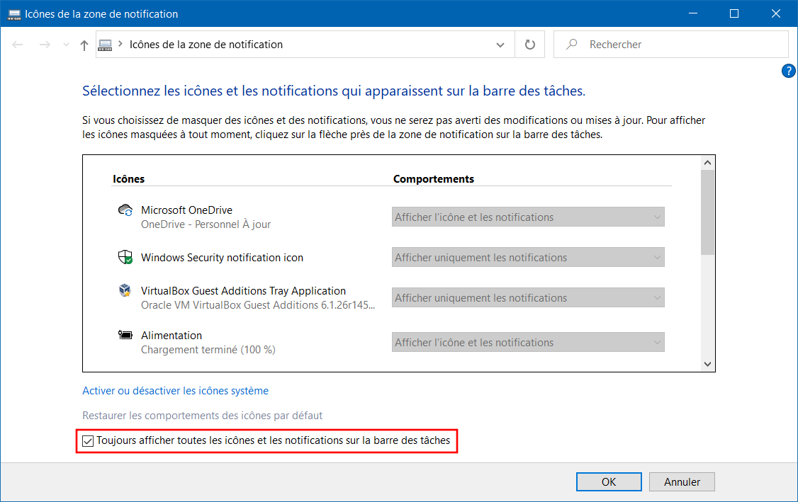Open Microsoft OneDrive behavior dropdown
The width and height of the screenshot is (798, 502).
[528, 217]
